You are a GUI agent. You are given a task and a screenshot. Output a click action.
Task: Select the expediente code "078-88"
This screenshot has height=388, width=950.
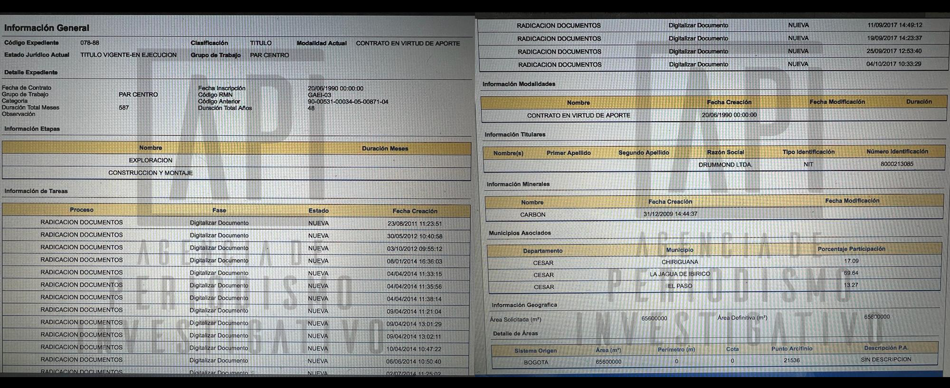(90, 43)
